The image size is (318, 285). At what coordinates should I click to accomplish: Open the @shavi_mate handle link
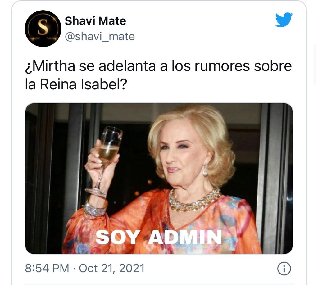coord(100,37)
